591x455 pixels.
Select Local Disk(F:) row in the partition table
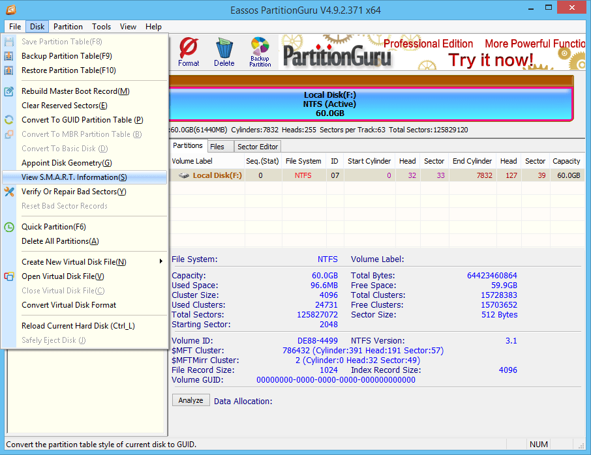tap(218, 175)
